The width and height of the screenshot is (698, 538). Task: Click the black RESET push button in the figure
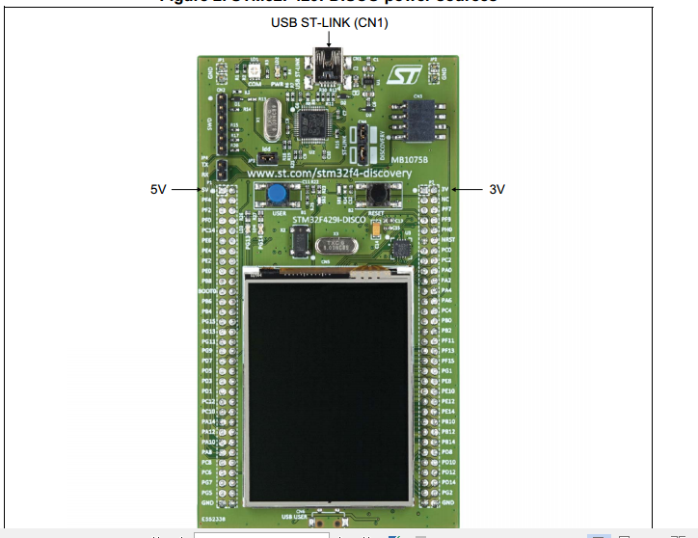(x=378, y=193)
